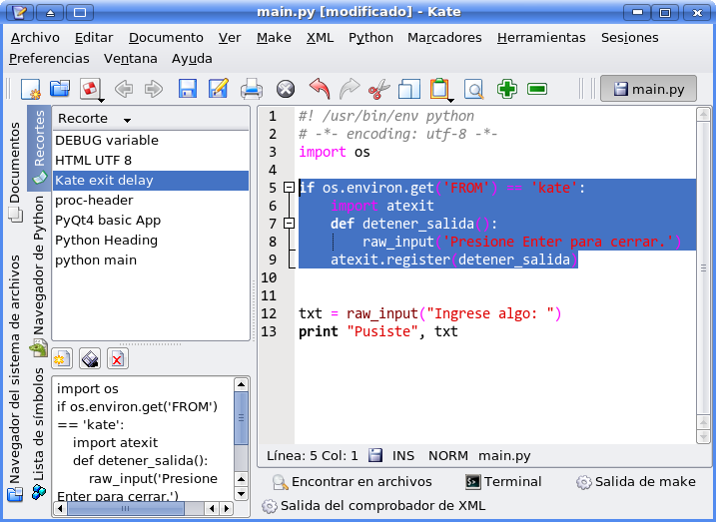Viewport: 716px width, 522px height.
Task: Click the Save As pencil icon
Action: [219, 89]
